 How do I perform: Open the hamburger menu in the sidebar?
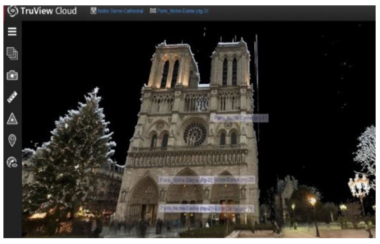[12, 32]
